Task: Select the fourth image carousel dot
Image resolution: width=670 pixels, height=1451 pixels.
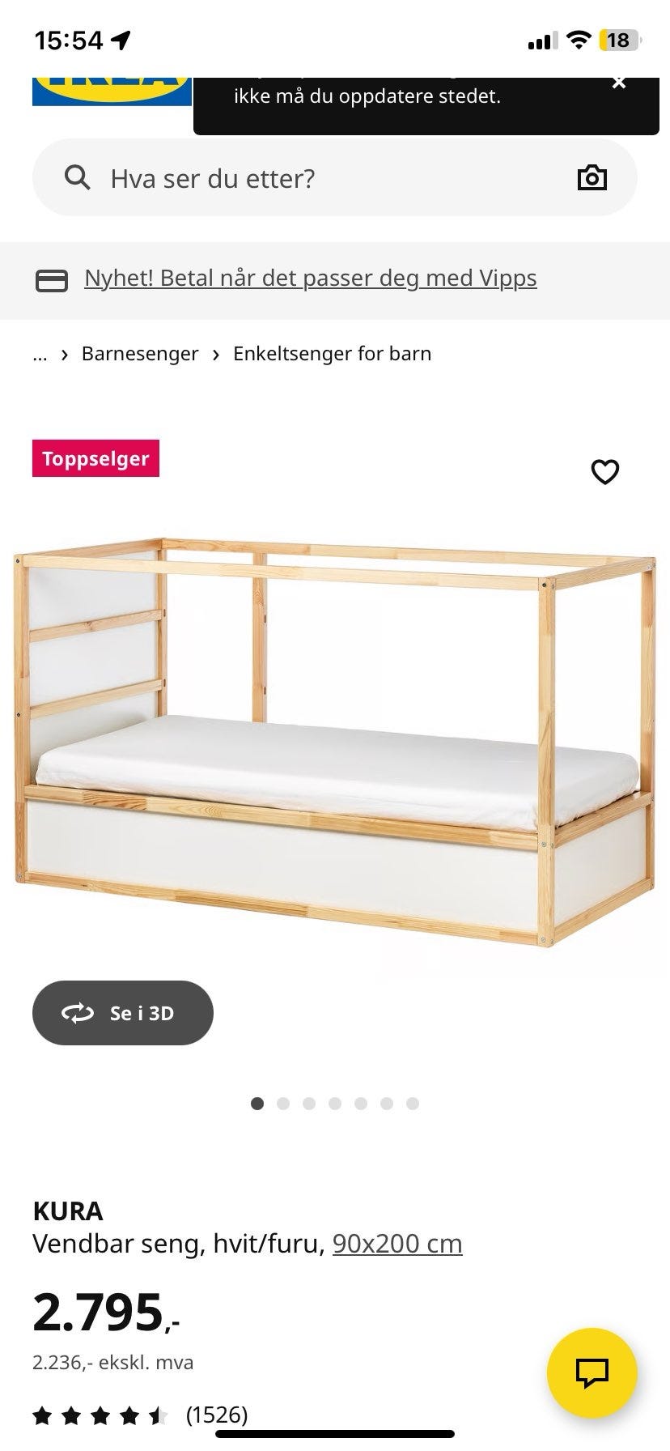Action: pos(335,1104)
